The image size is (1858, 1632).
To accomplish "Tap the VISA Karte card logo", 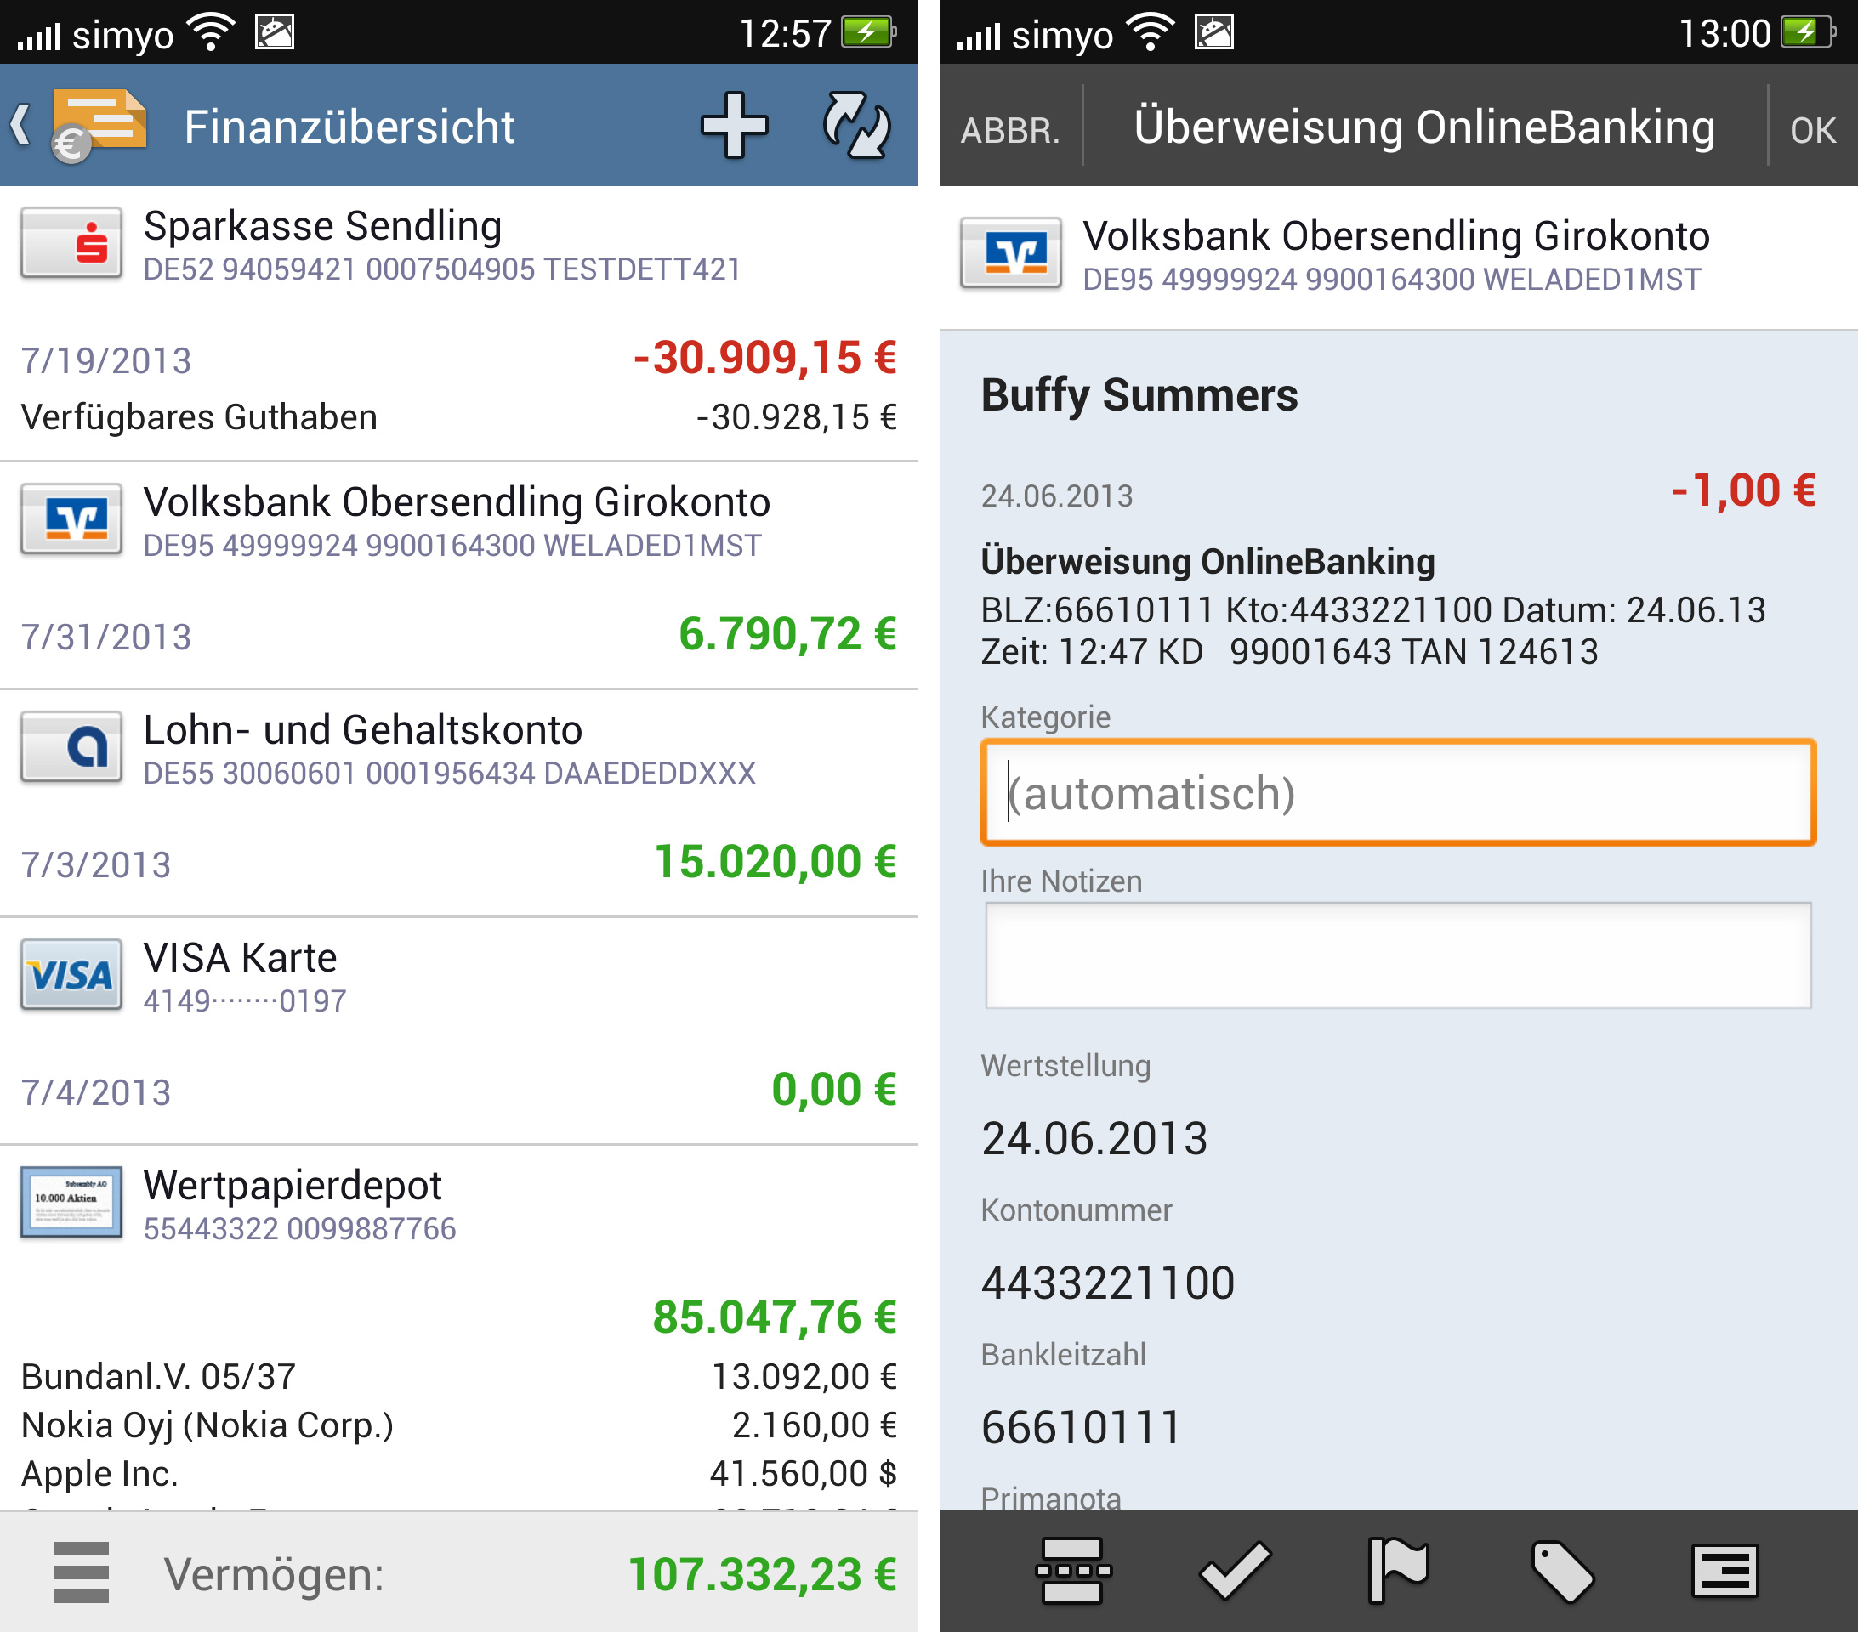I will point(71,976).
